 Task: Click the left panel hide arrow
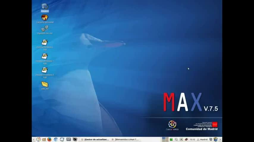33,140
